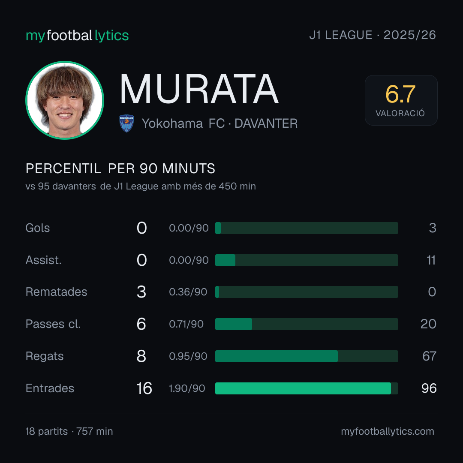Click the Rematades percentile bar
Screen dimensions: 463x463
tap(307, 292)
